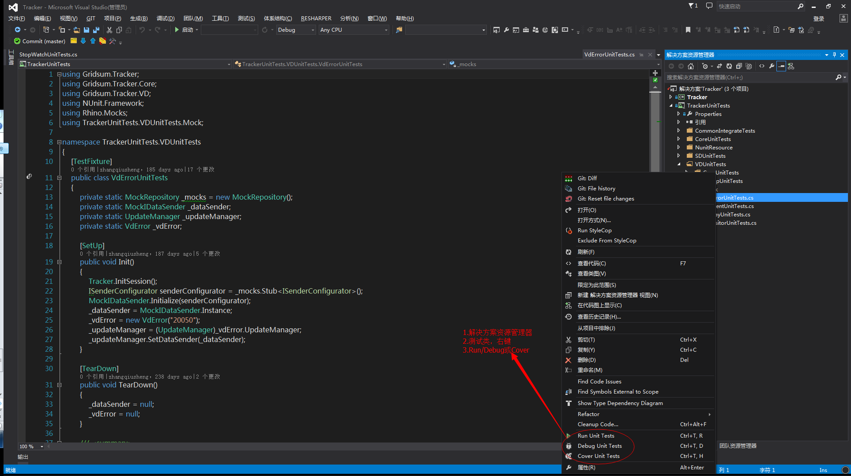The image size is (851, 476).
Task: Click the Solution Explorer properties wrench icon
Action: pyautogui.click(x=772, y=66)
